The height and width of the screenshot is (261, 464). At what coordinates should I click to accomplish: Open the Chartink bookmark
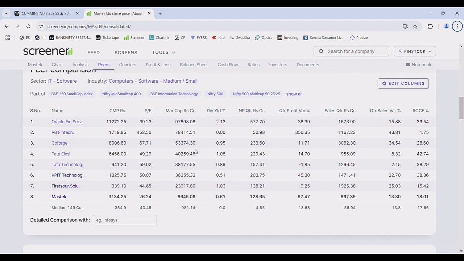tap(159, 38)
